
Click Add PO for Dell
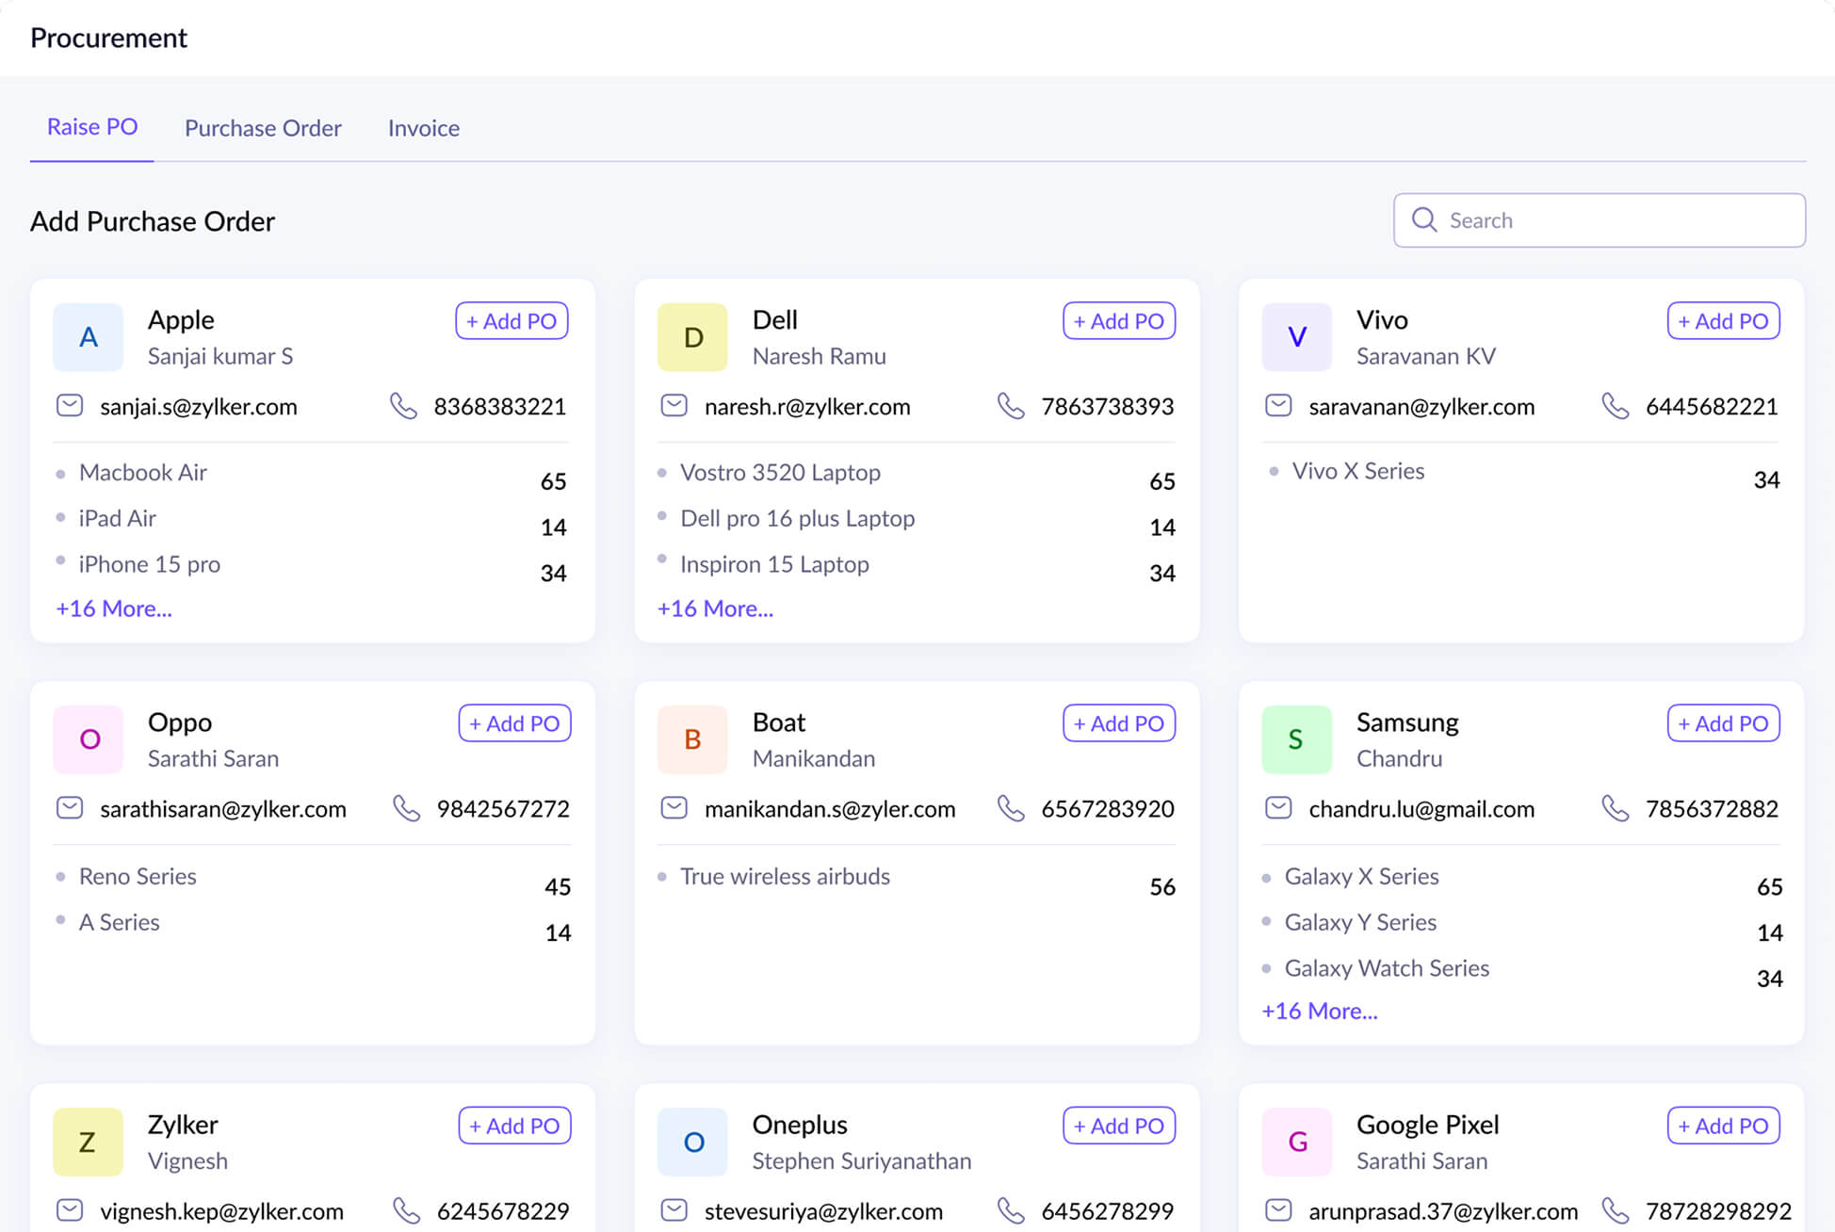point(1119,321)
